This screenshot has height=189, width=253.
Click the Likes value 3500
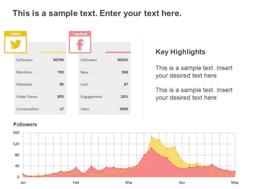click(x=124, y=109)
